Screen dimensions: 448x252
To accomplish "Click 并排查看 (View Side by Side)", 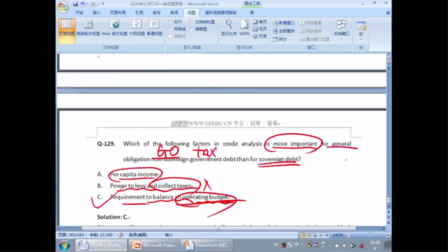I will pyautogui.click(x=311, y=23).
